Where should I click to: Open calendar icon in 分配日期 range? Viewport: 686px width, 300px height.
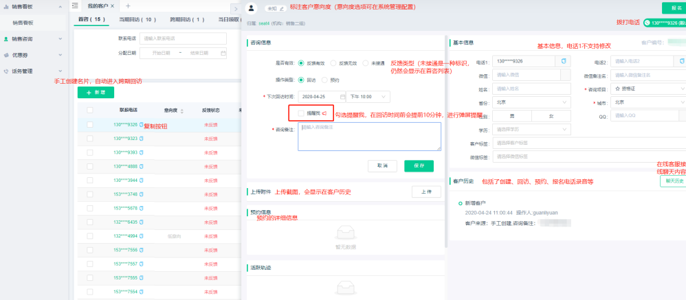pyautogui.click(x=223, y=53)
